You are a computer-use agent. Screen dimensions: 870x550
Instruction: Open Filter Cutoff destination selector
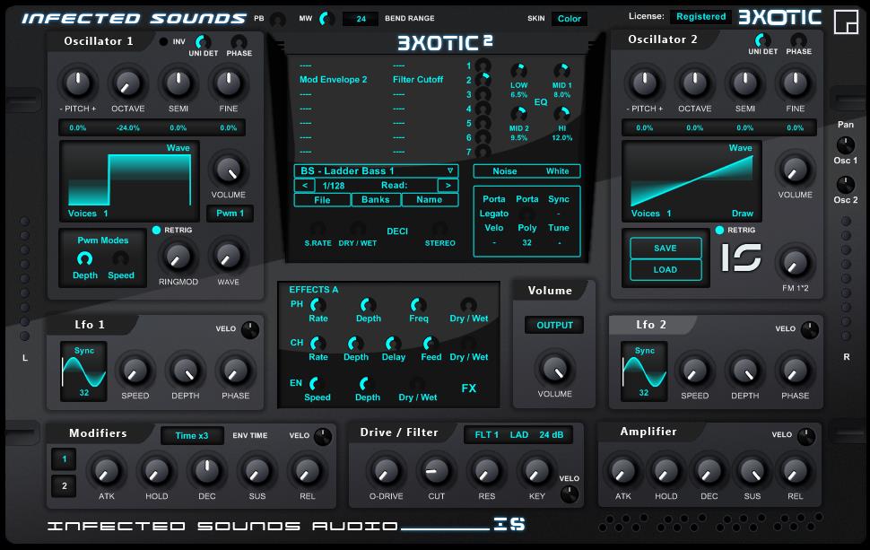coord(418,79)
